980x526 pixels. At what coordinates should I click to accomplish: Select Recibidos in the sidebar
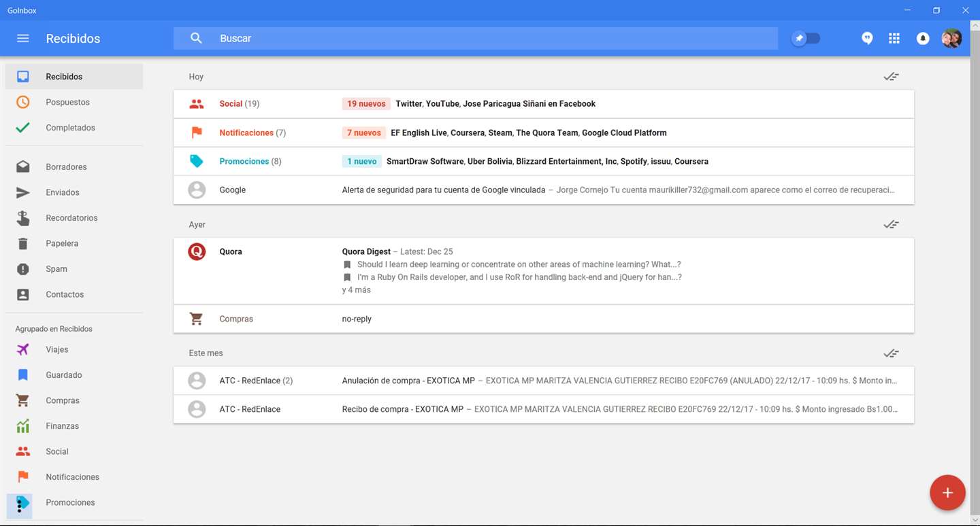pyautogui.click(x=74, y=77)
